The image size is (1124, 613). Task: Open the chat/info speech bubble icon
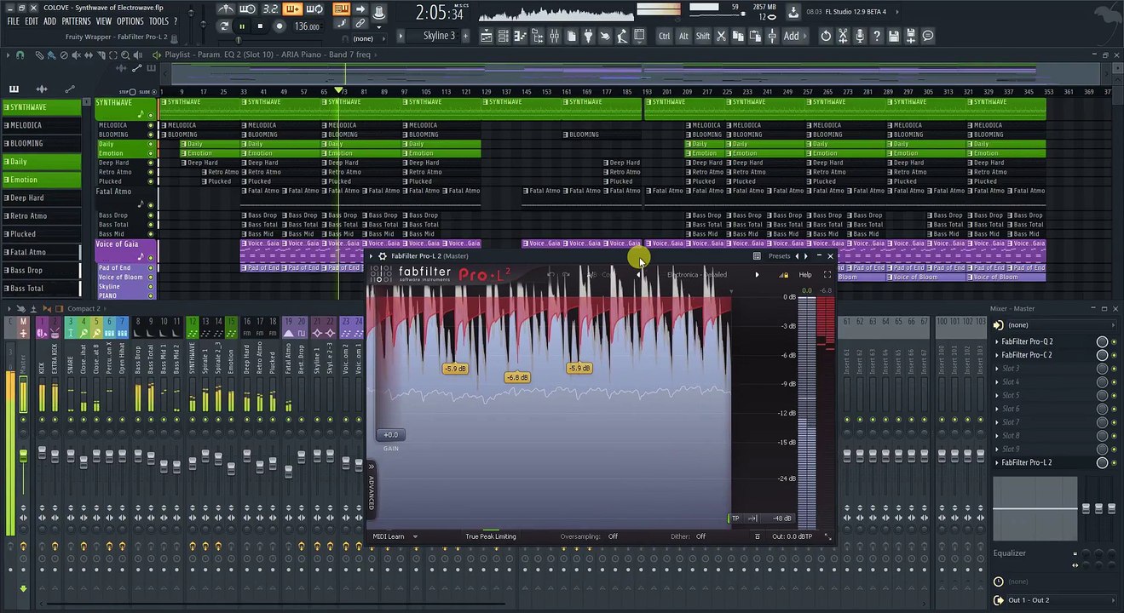pyautogui.click(x=928, y=36)
